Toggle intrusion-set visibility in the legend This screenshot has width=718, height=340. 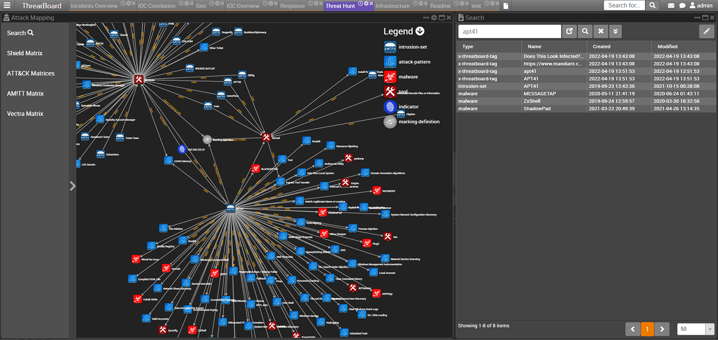pos(390,47)
